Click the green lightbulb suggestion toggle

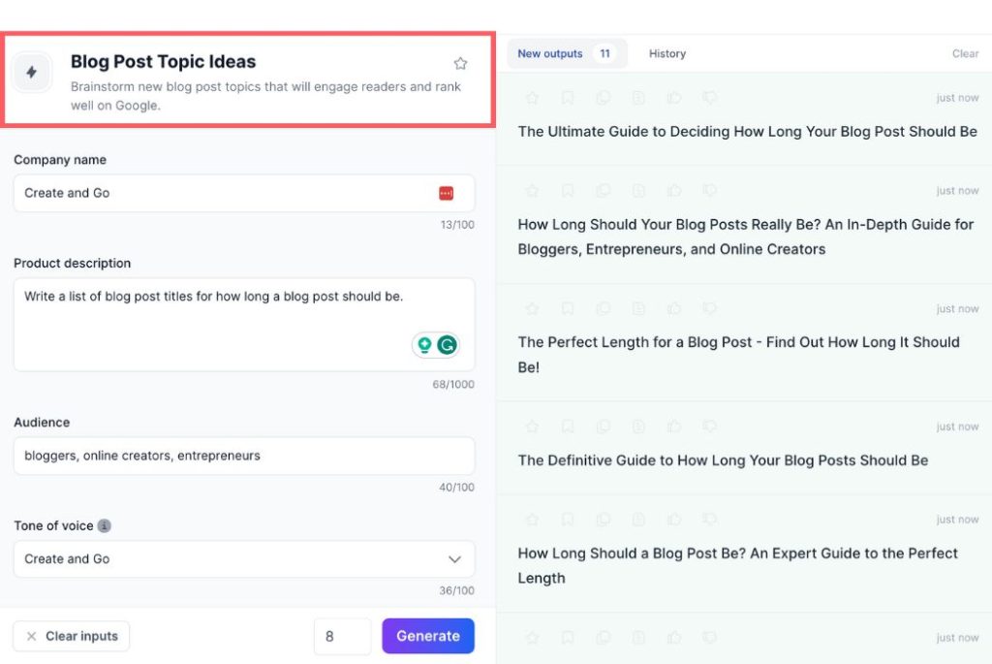pyautogui.click(x=424, y=345)
